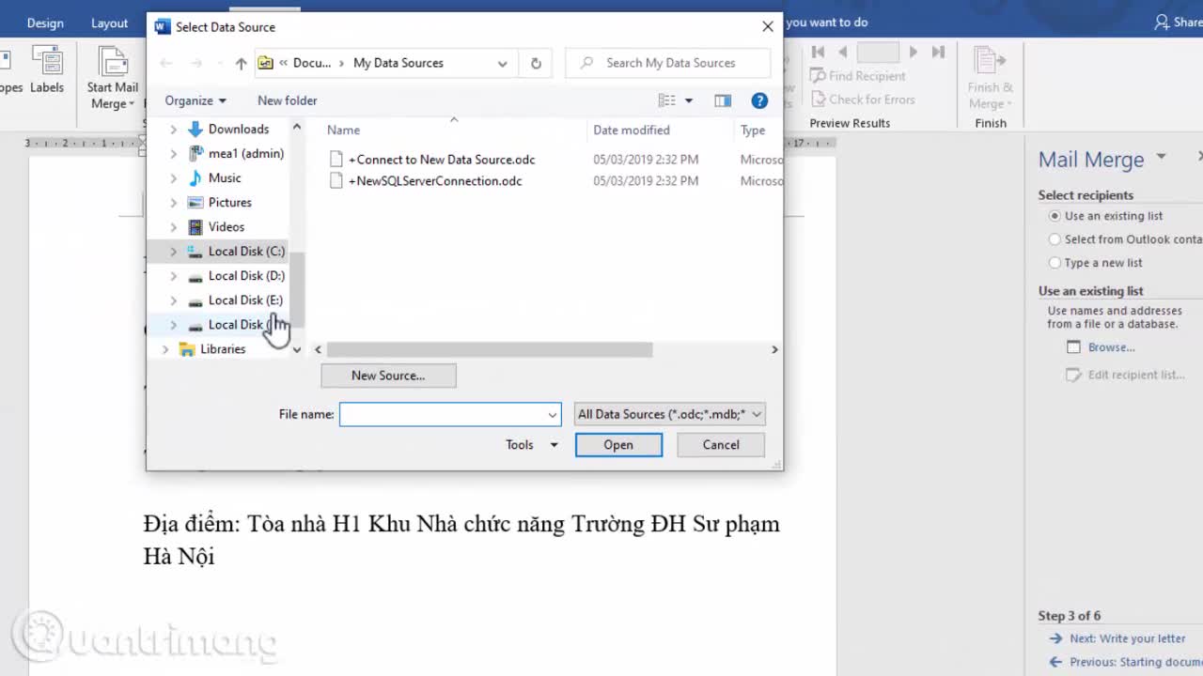1203x676 pixels.
Task: Go to next record arrow in ribbon
Action: coord(913,52)
